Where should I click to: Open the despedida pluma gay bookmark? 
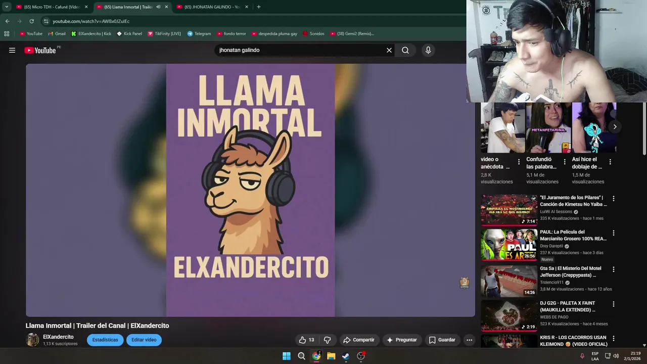274,33
